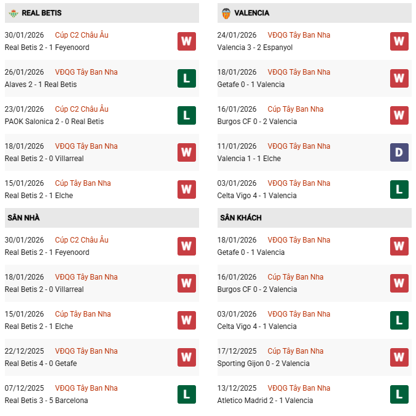Click L badge for PAOK Salonica 2-0 Real Betis
The width and height of the screenshot is (416, 416).
coord(187,115)
